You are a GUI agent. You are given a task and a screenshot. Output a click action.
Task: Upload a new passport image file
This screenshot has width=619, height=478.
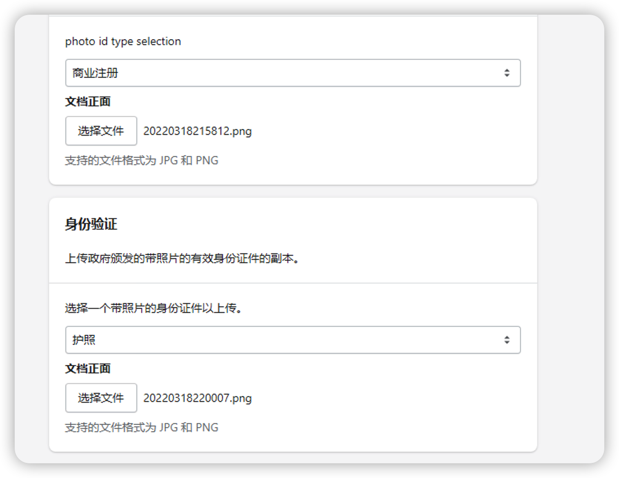101,398
